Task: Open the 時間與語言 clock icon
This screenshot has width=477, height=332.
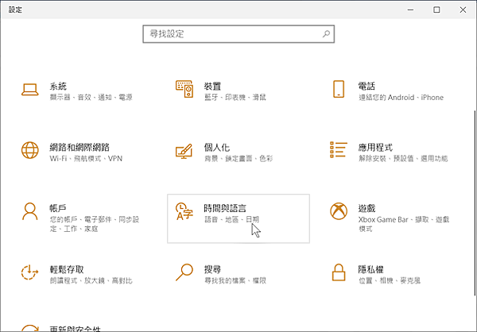Action: pyautogui.click(x=184, y=211)
